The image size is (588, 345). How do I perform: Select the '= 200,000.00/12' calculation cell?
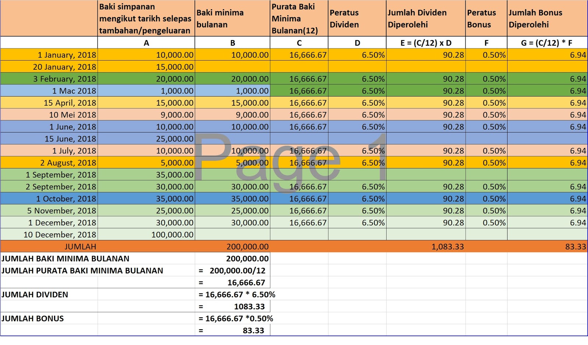point(232,270)
